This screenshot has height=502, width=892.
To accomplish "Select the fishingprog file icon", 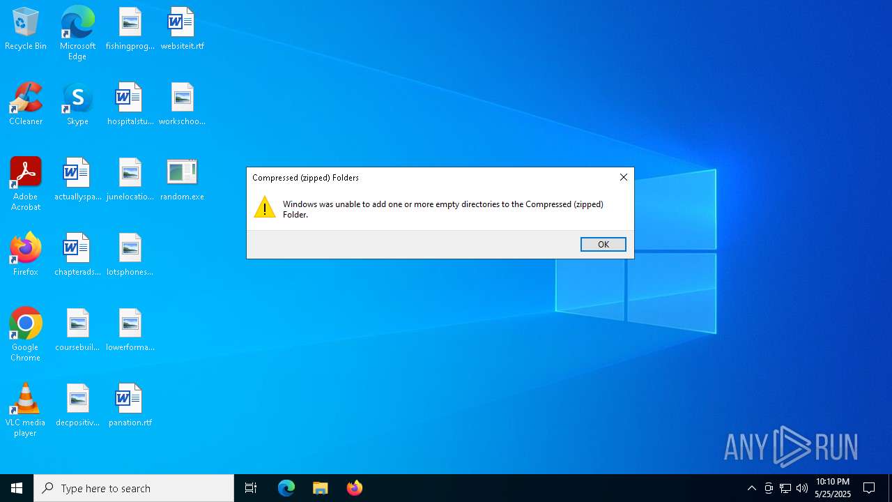I will (x=130, y=29).
